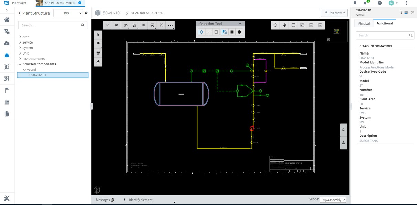
Task: Click the overflow ellipsis in the top drawing toolbar
Action: tap(170, 25)
